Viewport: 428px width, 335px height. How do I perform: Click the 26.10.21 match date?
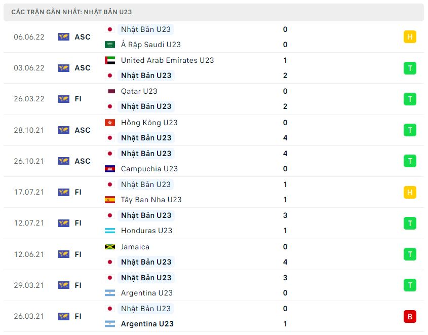pos(29,161)
